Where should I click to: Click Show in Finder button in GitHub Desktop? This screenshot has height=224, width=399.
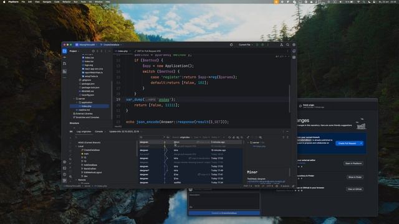click(355, 177)
